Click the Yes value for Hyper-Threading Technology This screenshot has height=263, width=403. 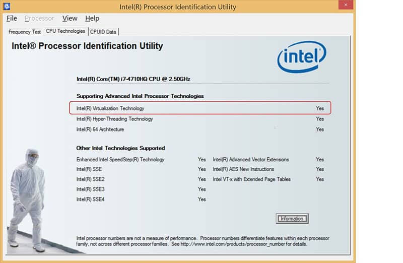pos(320,119)
